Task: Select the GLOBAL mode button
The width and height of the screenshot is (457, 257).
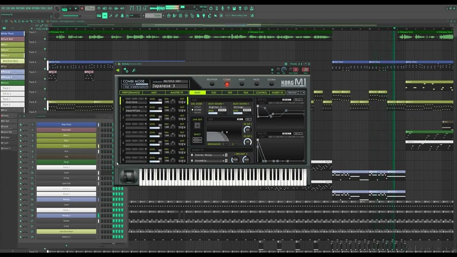Action: [271, 84]
